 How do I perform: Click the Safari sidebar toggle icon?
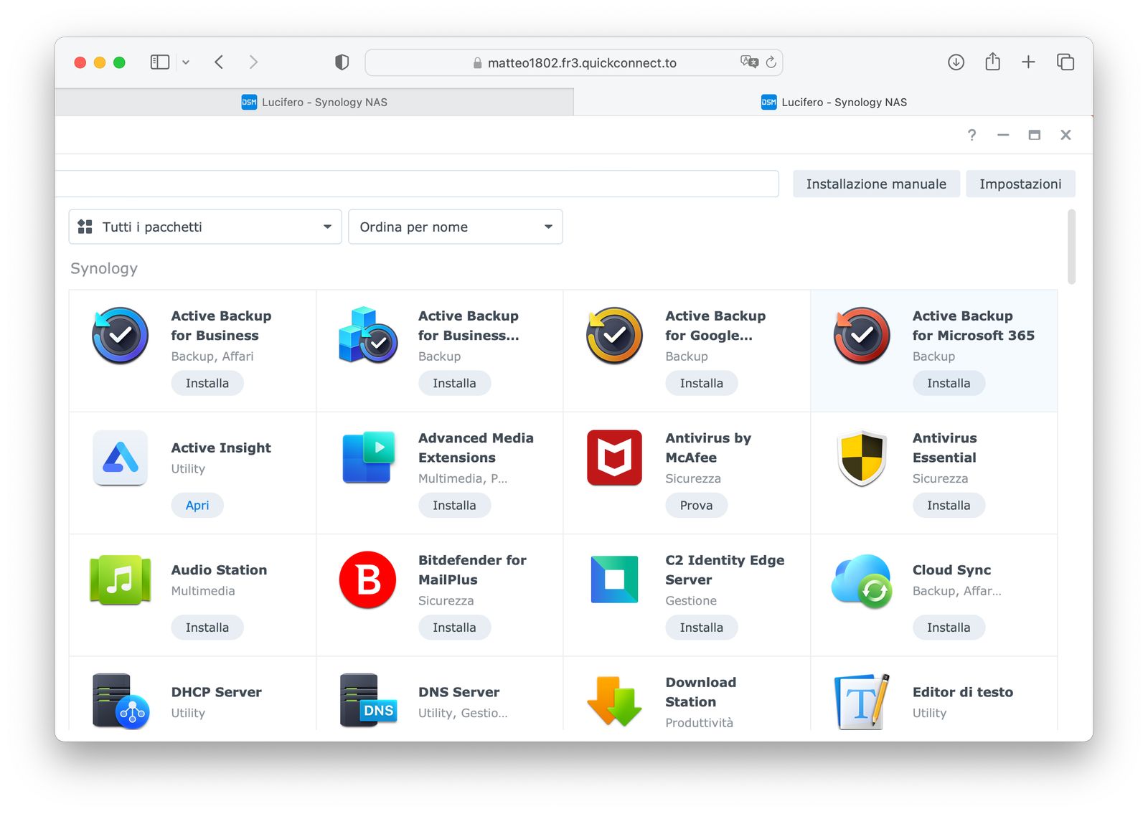(159, 62)
